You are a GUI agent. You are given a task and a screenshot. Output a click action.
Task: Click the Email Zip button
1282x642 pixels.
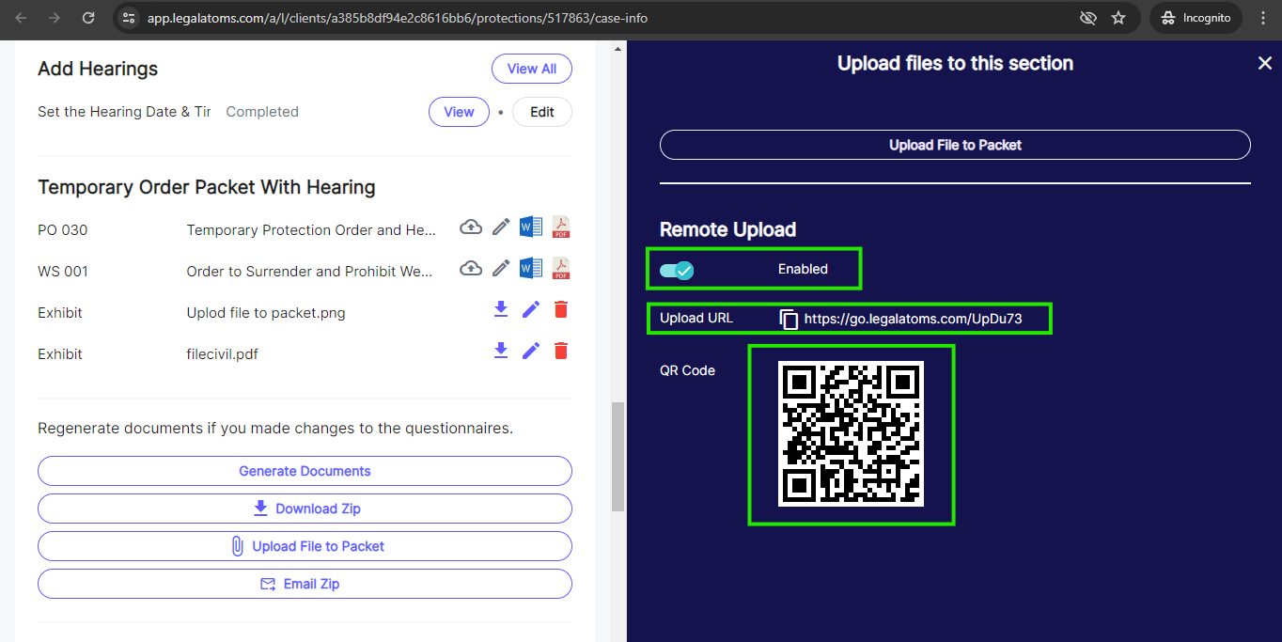(305, 584)
